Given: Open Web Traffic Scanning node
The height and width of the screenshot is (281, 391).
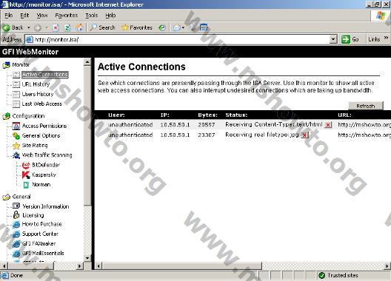Looking at the screenshot, I should coord(47,155).
